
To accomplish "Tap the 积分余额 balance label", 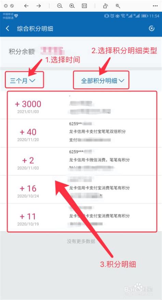I will (22, 52).
